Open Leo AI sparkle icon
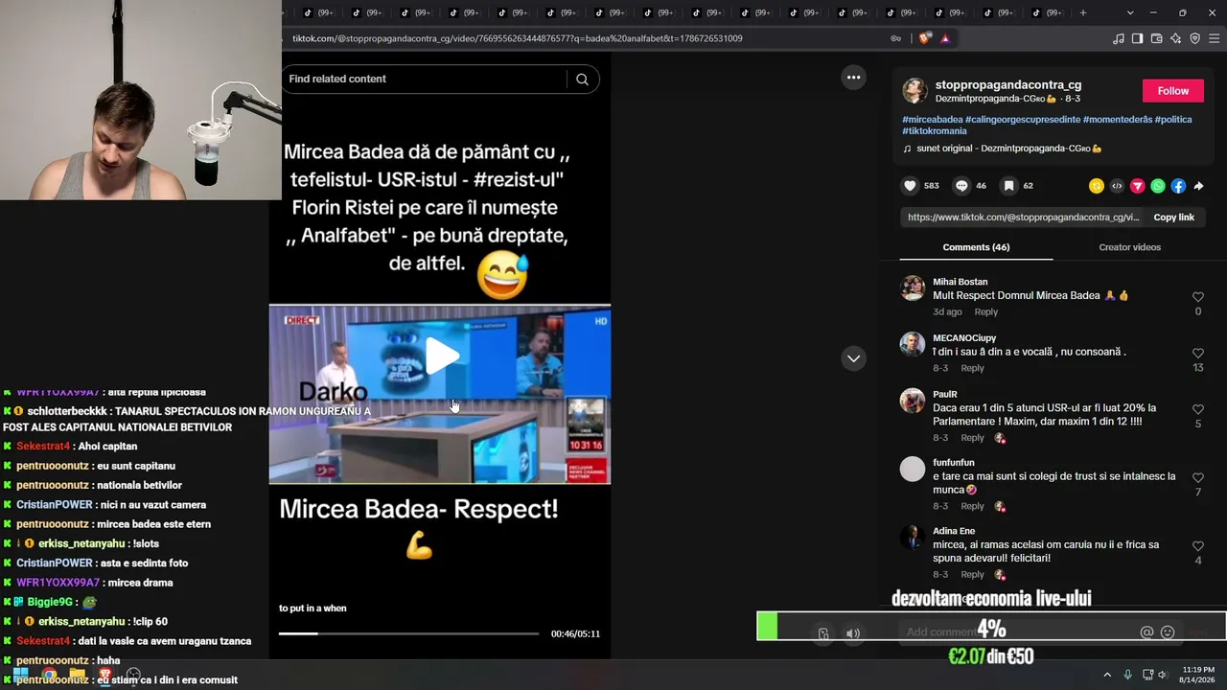 click(x=1175, y=38)
